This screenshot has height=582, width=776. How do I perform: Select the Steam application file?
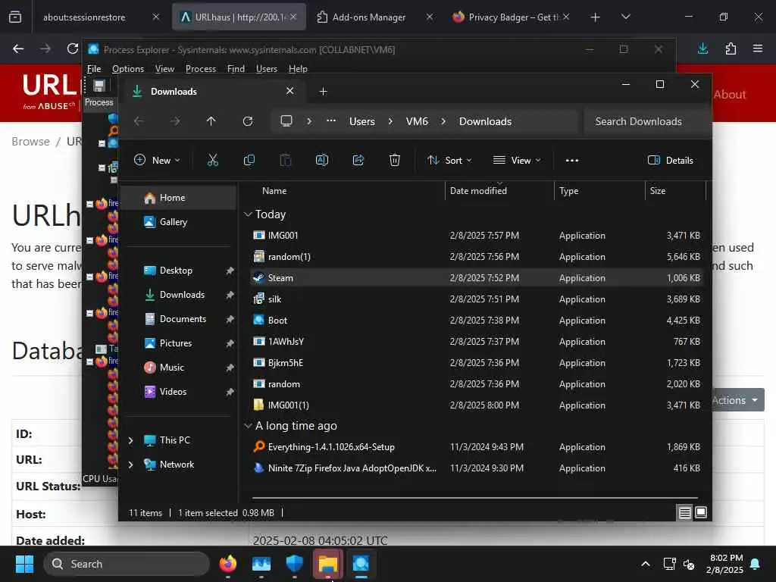tap(476, 277)
